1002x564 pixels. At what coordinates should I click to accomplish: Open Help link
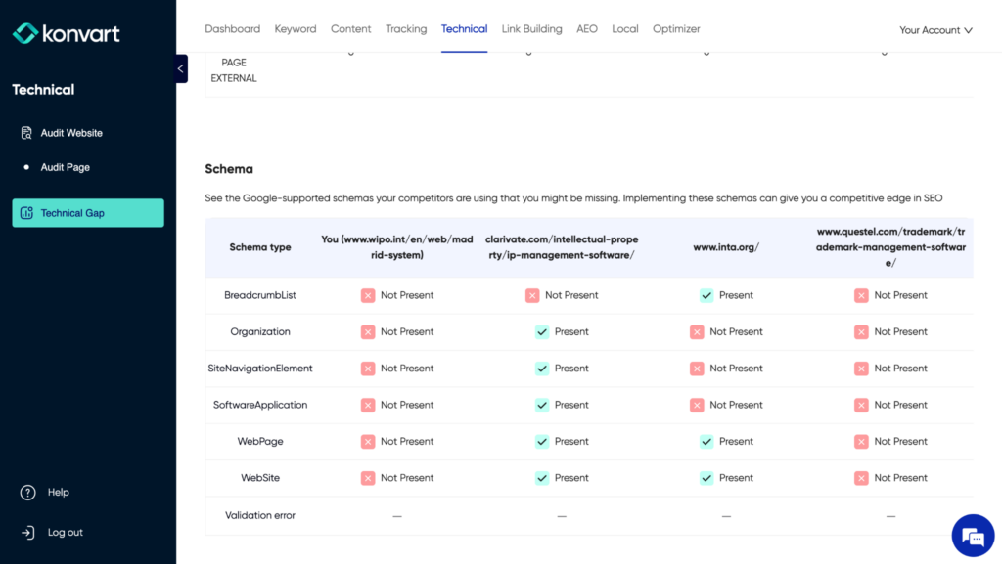pyautogui.click(x=58, y=492)
